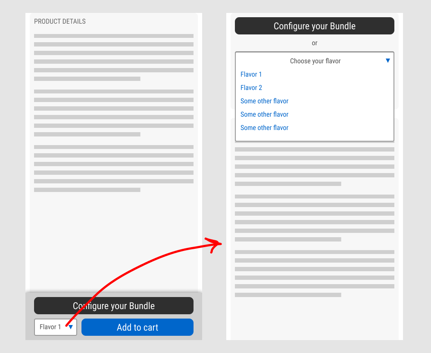The width and height of the screenshot is (431, 353).
Task: Pick the first Some other flavor option
Action: (264, 101)
